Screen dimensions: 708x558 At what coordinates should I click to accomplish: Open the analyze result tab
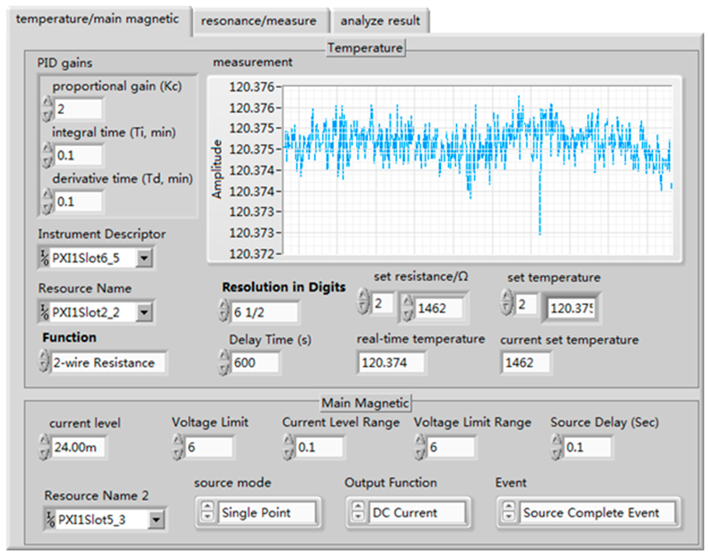tap(380, 21)
